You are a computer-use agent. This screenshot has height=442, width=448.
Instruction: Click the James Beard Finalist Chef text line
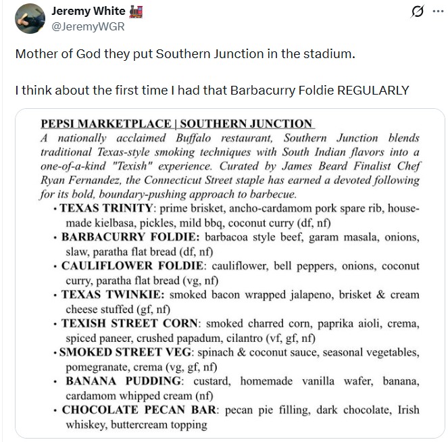[351, 166]
